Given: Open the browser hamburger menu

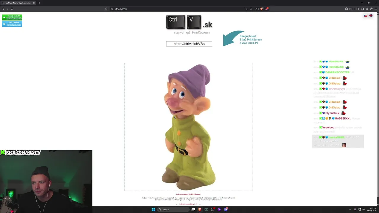Looking at the screenshot, I should [x=376, y=9].
